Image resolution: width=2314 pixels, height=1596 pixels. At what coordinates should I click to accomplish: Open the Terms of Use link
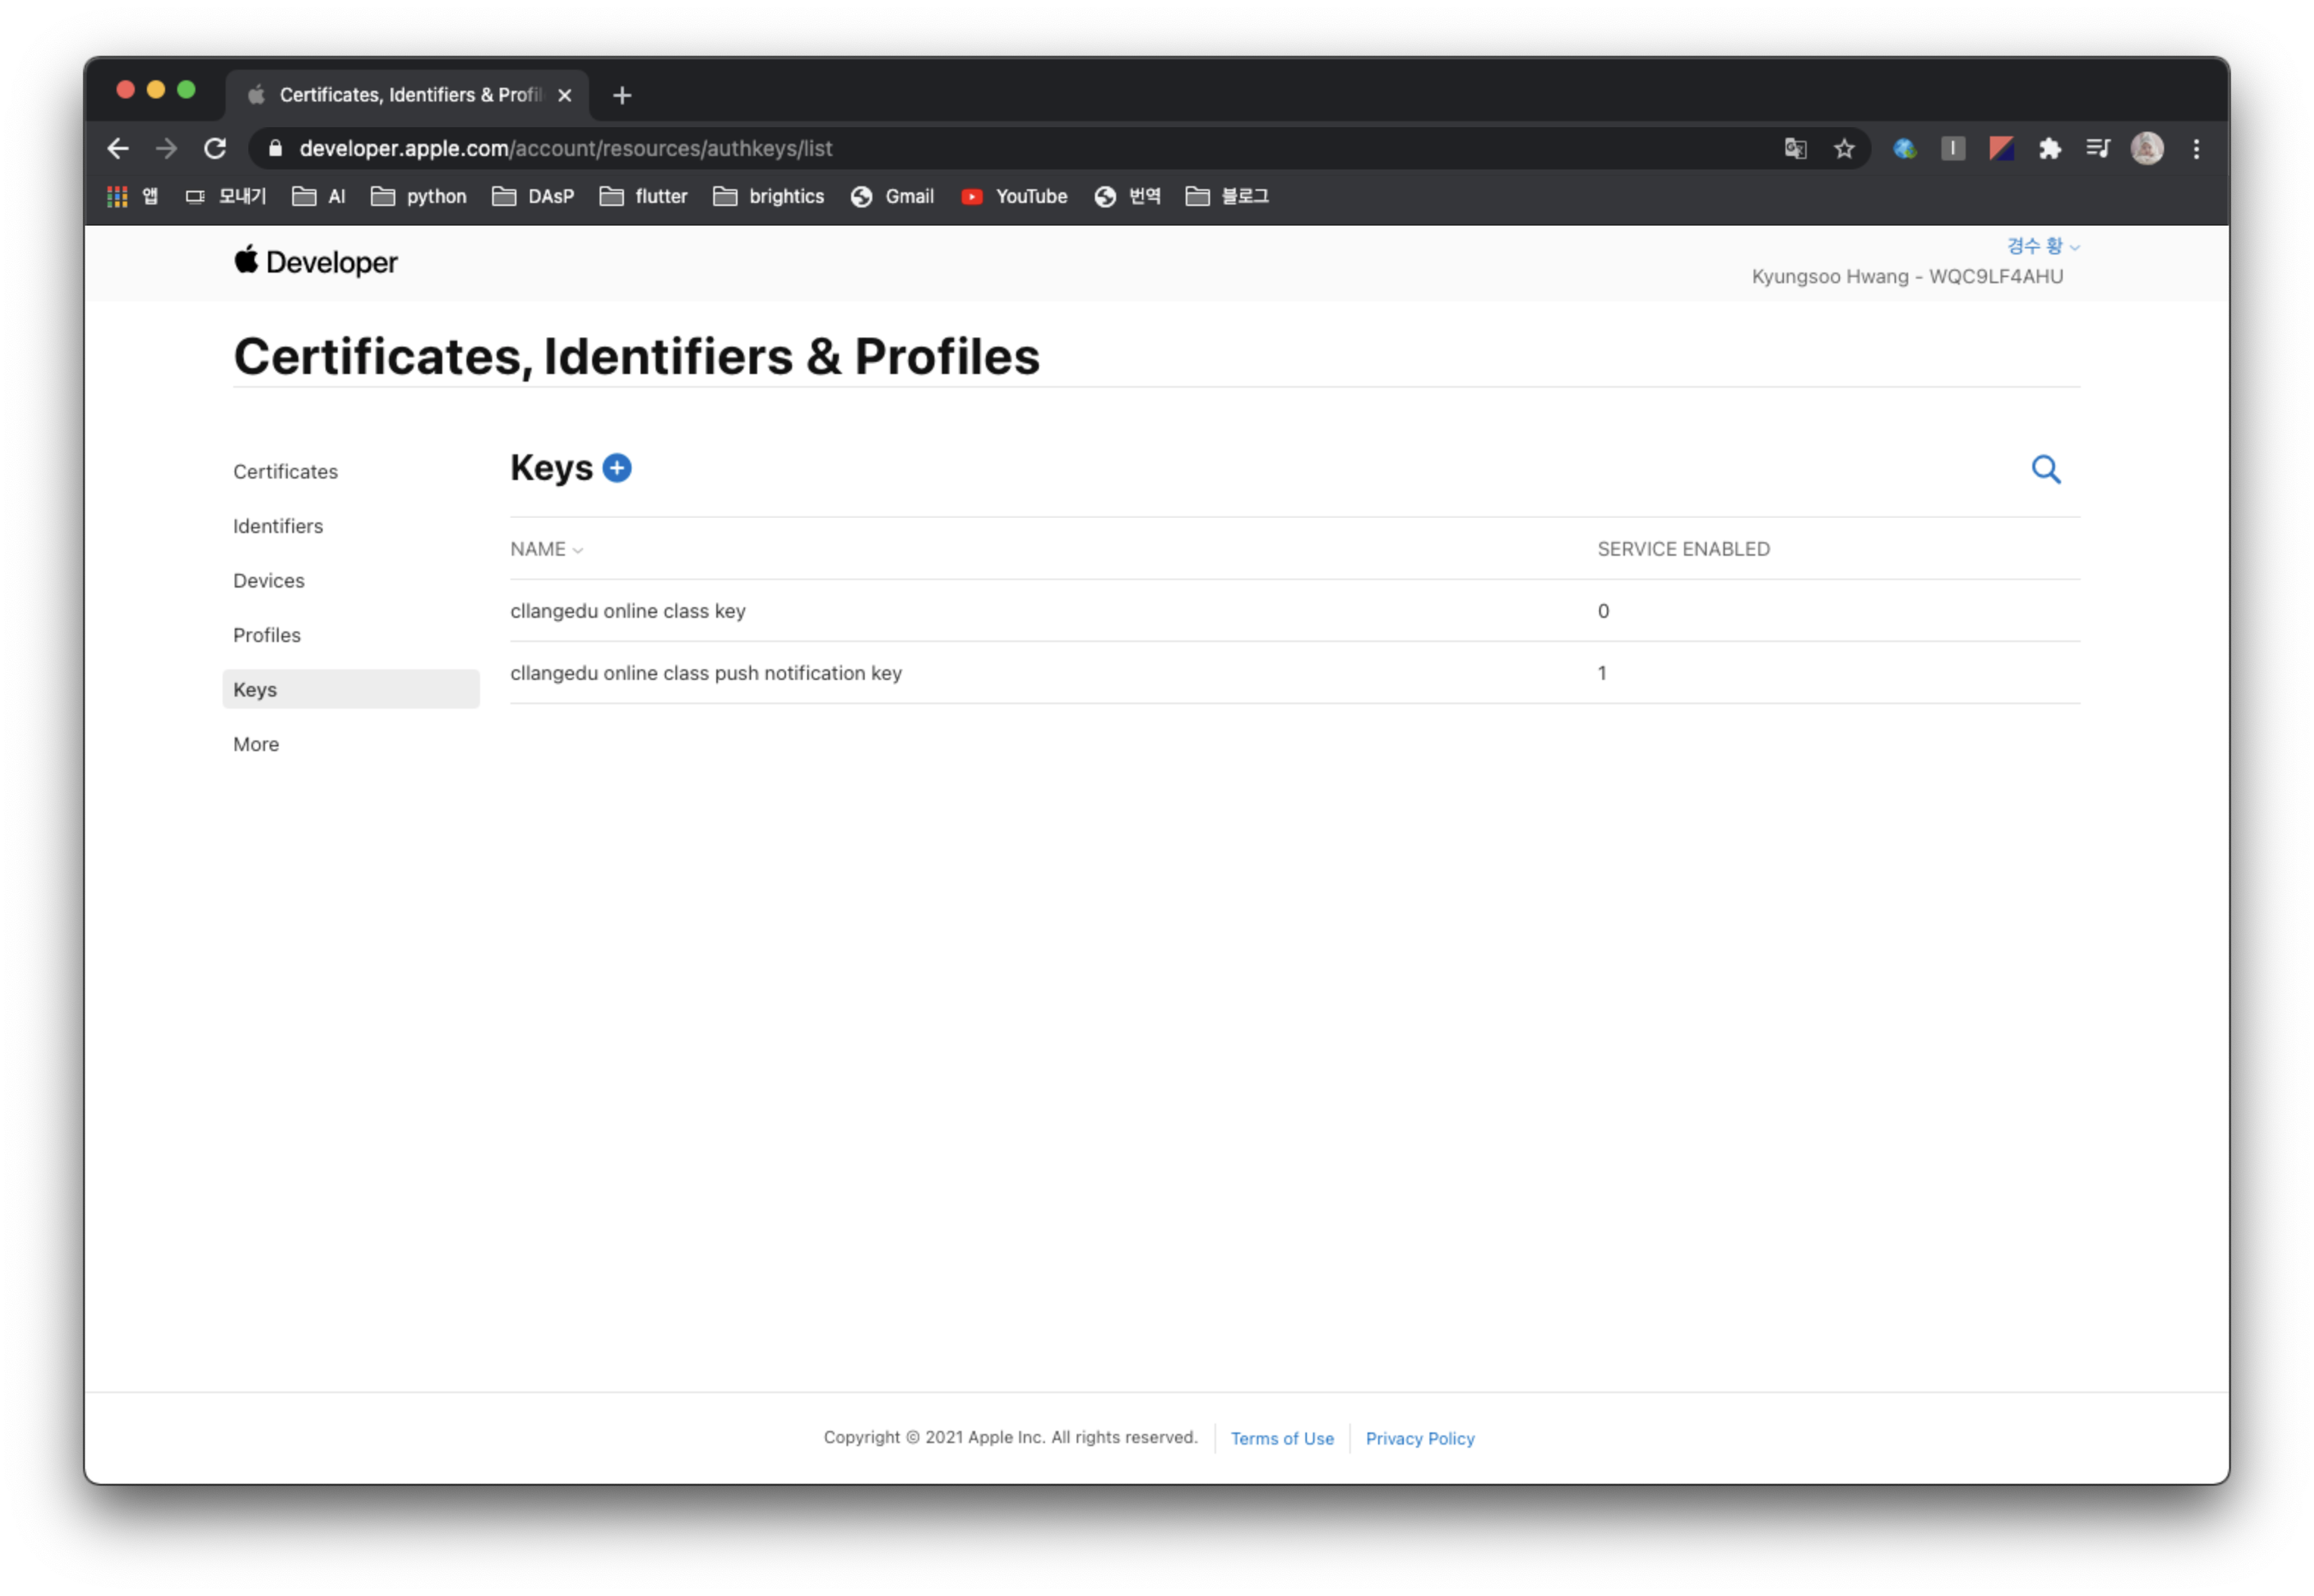[x=1282, y=1438]
